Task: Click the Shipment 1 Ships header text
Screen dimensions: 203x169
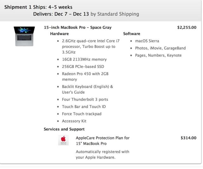Action: tap(38, 7)
